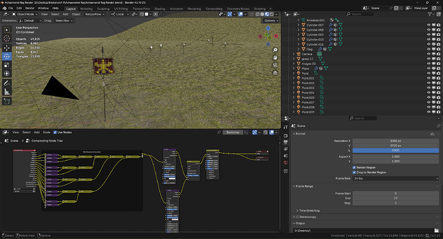Uncheck Render Region checkbox
443x239 pixels.
354,167
